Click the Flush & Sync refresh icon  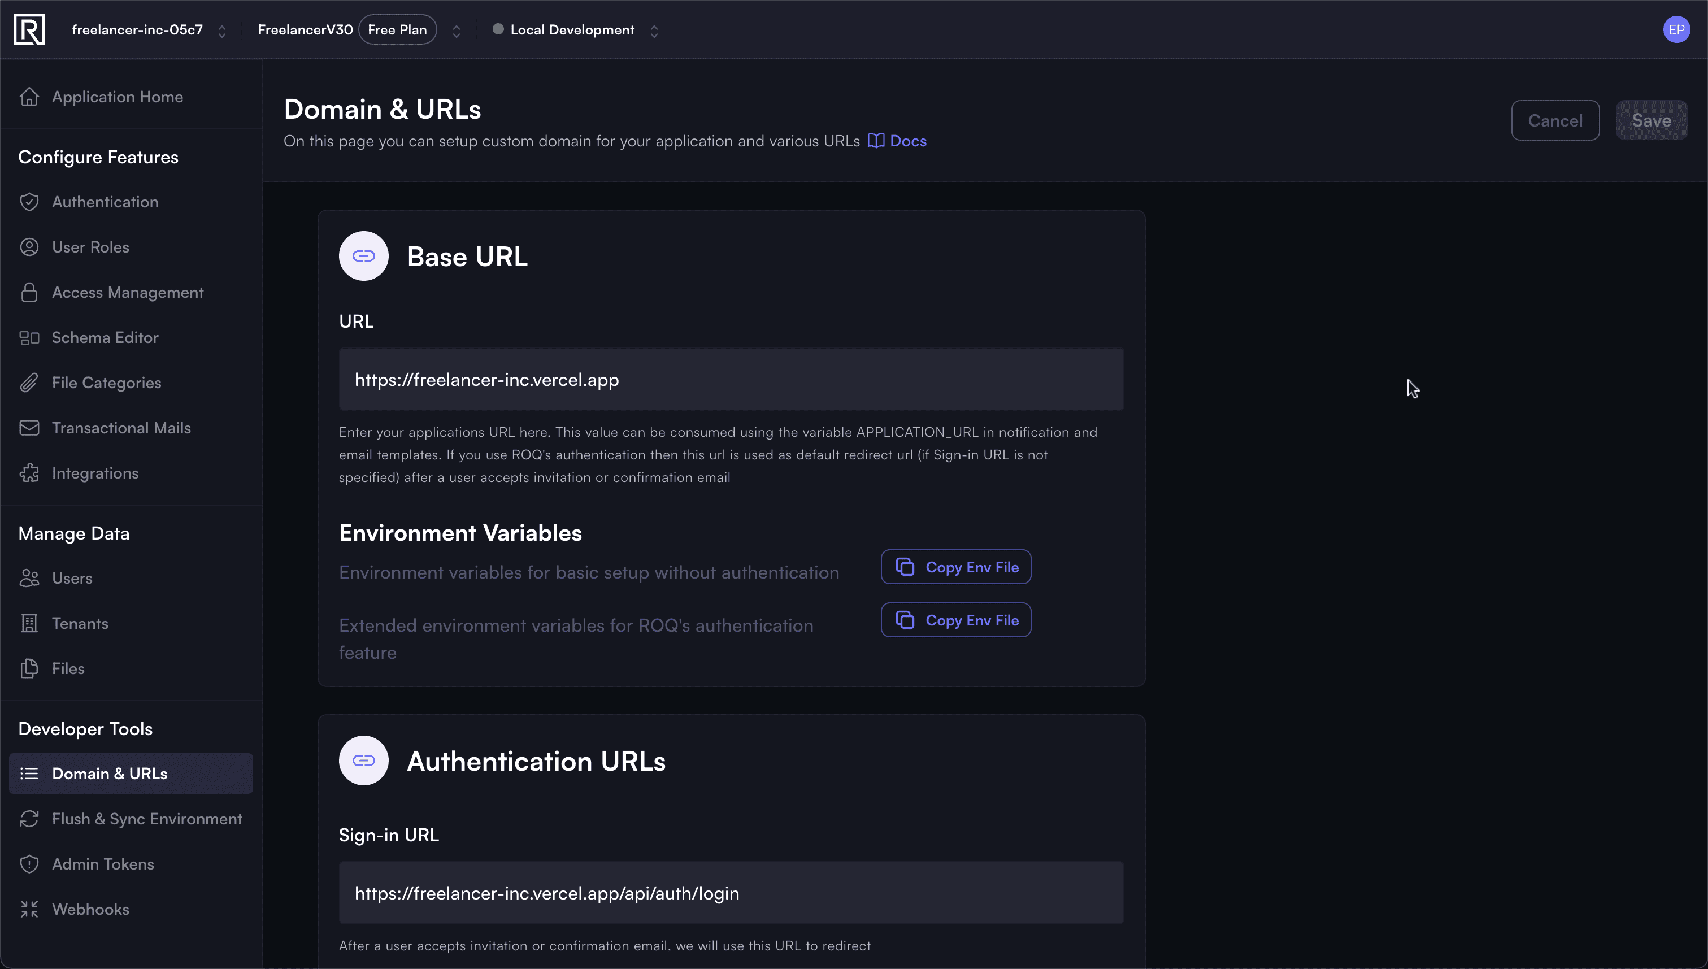(x=29, y=819)
